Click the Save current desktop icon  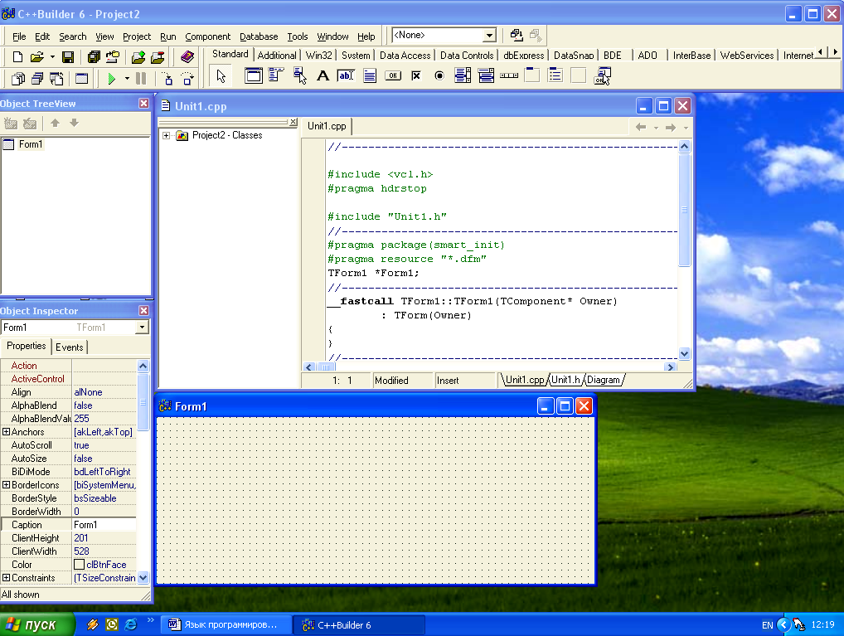click(517, 36)
